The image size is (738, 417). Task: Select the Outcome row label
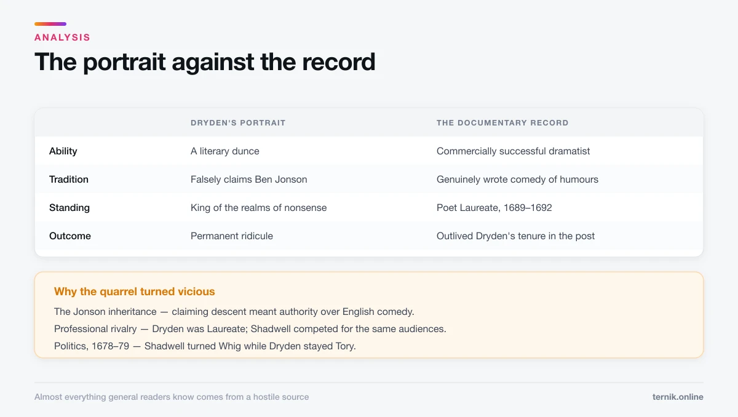(70, 236)
